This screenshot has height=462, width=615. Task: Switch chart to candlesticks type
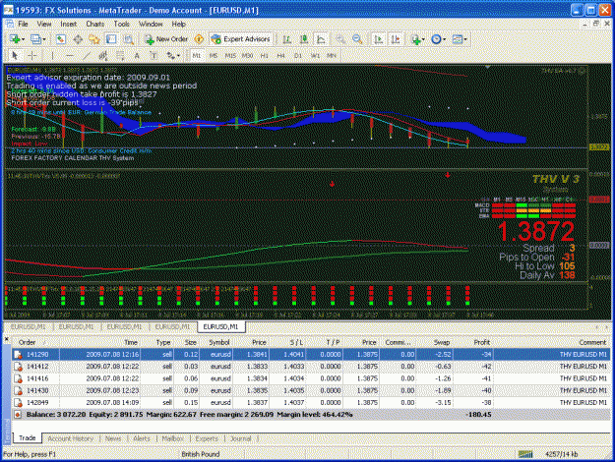click(304, 39)
